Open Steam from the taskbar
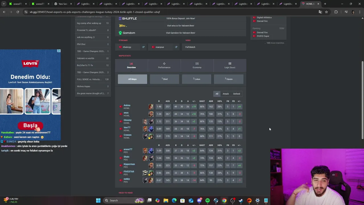 click(x=241, y=200)
